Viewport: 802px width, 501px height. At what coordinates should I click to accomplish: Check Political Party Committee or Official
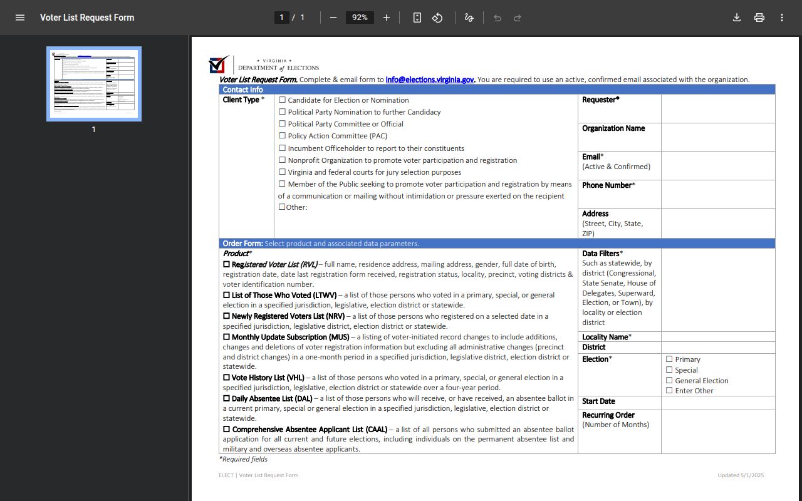point(283,123)
